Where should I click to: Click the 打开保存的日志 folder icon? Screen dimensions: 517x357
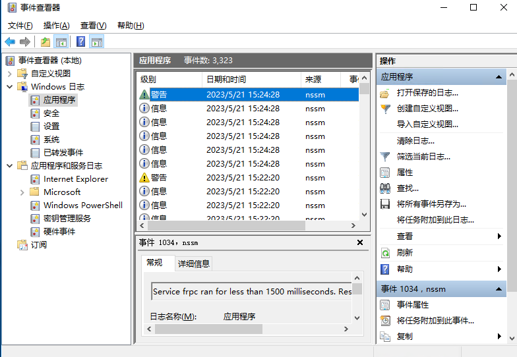tap(385, 93)
